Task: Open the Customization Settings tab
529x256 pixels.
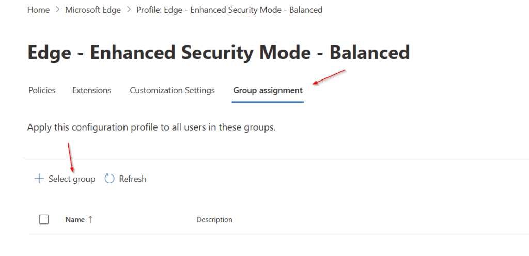Action: tap(172, 90)
